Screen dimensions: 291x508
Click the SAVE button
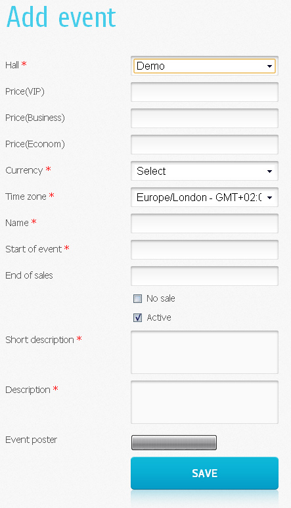click(204, 473)
